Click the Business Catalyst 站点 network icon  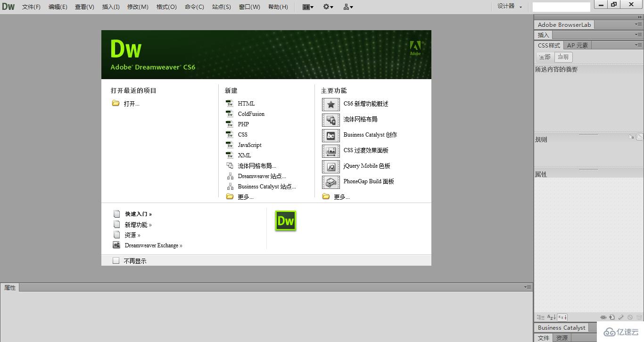coord(230,187)
